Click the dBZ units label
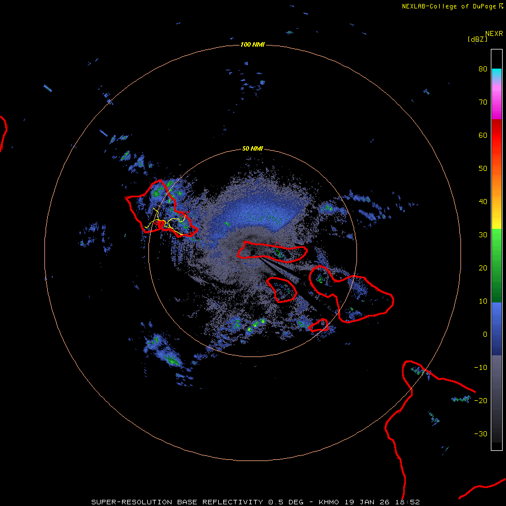Screen dimensions: 506x506 click(477, 39)
